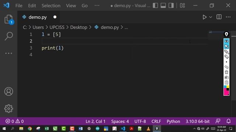Show hidden system tray icons chevron
The height and width of the screenshot is (132, 236).
pos(194,129)
